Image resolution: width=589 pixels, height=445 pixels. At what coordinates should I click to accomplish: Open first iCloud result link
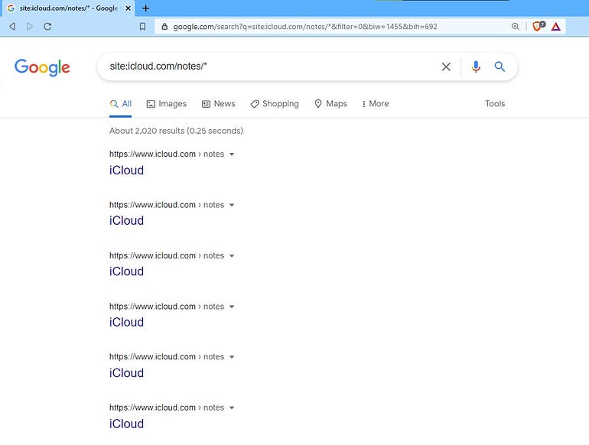pyautogui.click(x=126, y=170)
